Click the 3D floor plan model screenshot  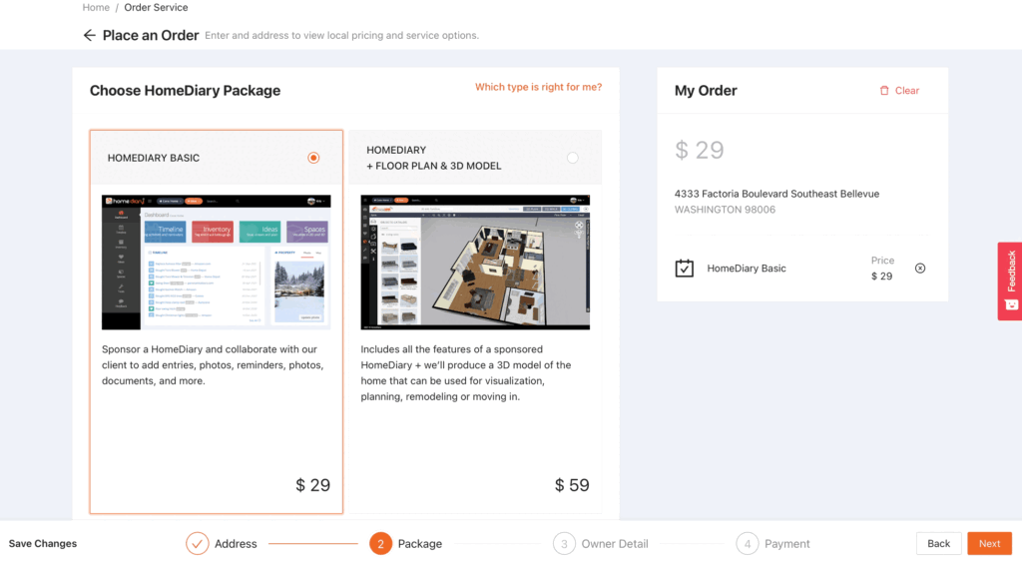tap(475, 262)
